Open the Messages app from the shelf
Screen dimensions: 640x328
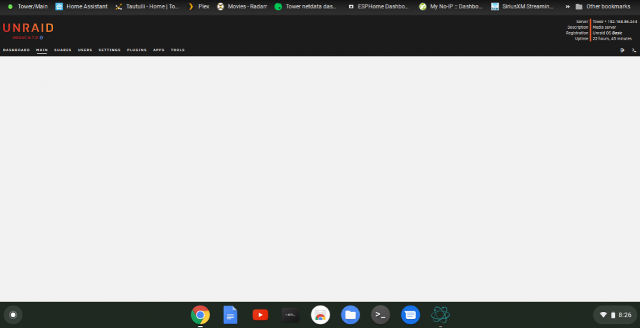click(410, 315)
